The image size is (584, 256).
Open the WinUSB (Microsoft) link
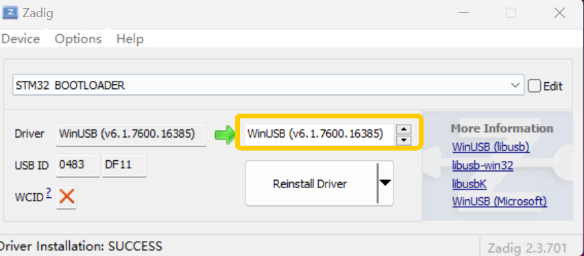500,201
